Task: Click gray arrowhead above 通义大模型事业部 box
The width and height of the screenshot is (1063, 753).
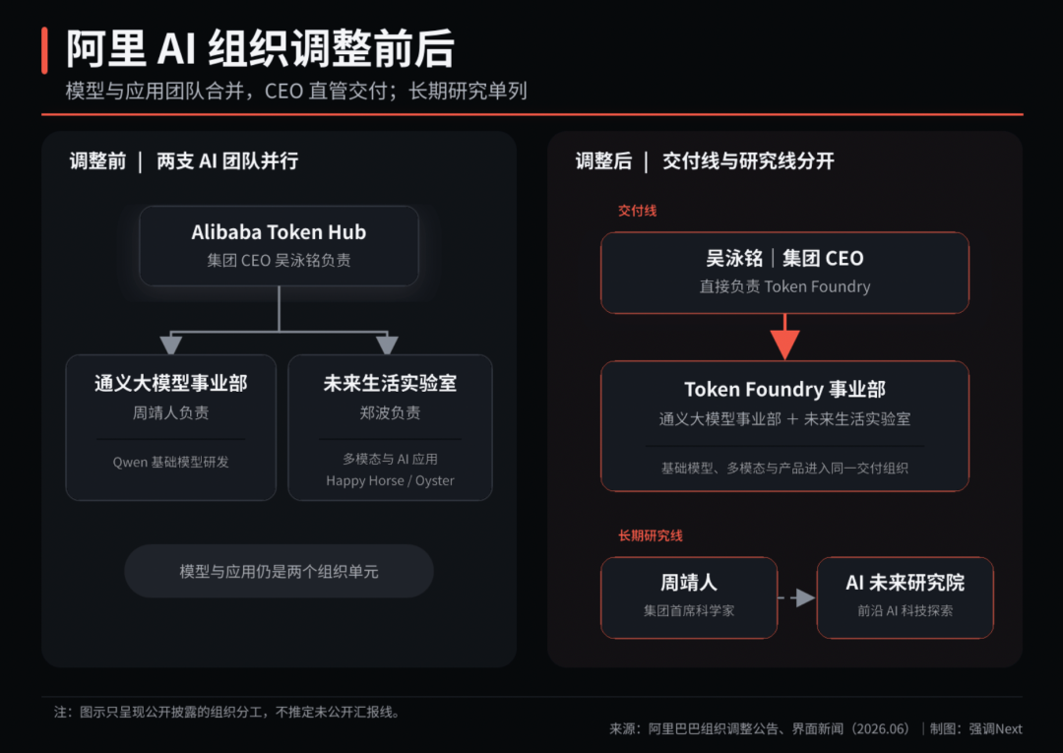Action: [171, 345]
